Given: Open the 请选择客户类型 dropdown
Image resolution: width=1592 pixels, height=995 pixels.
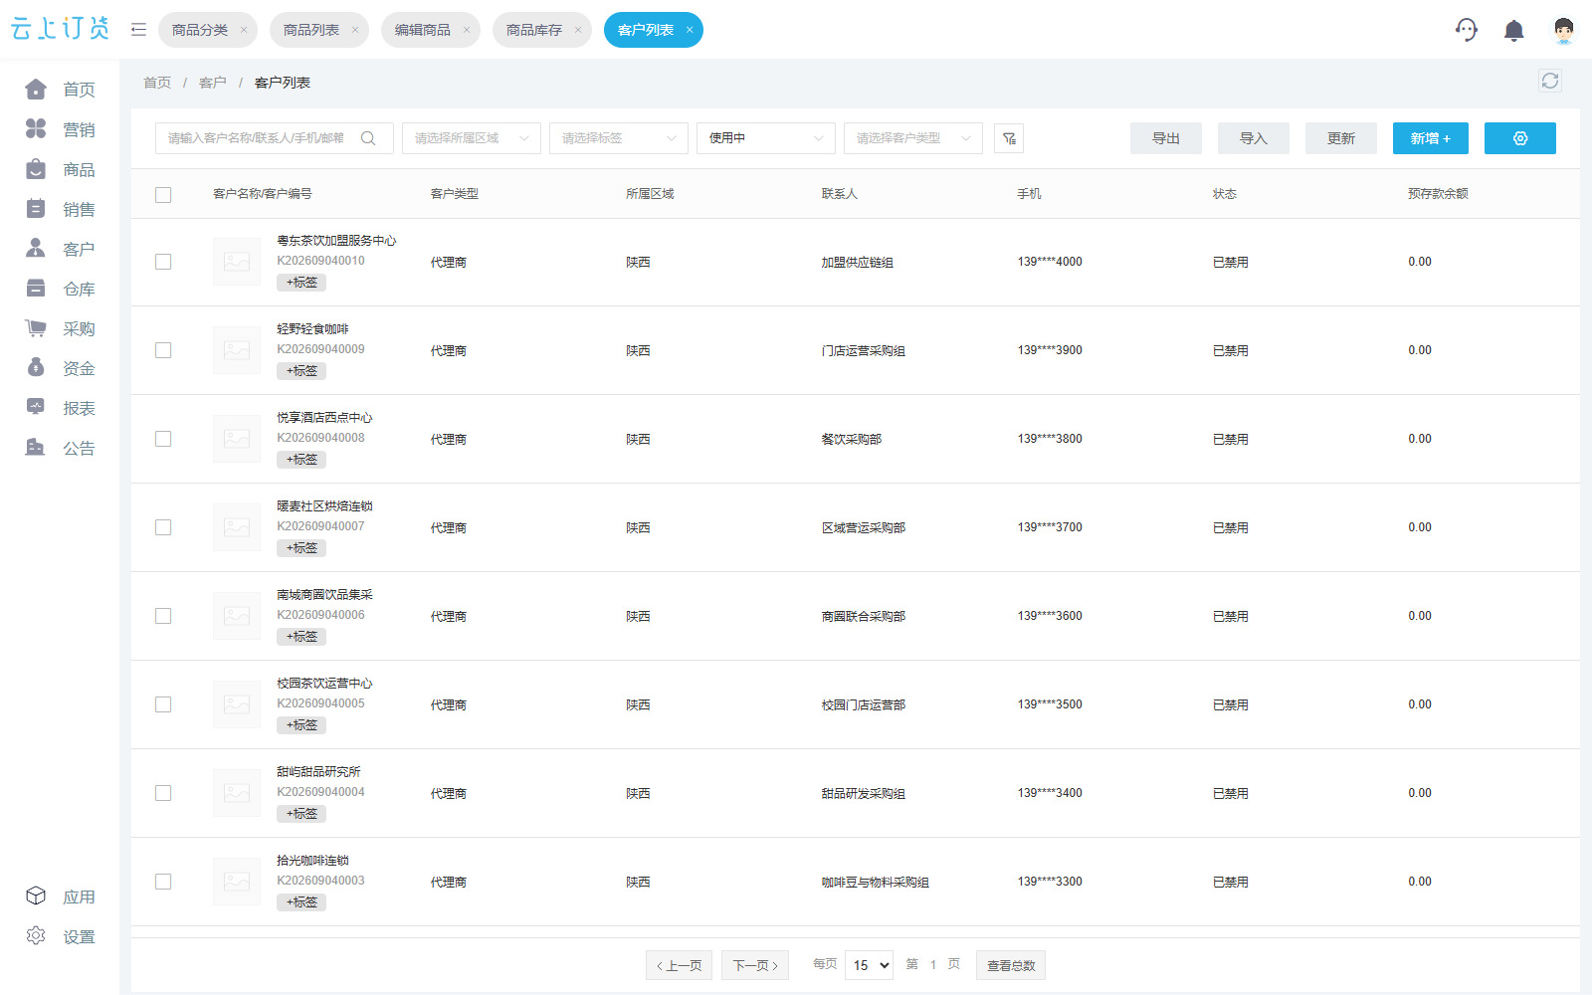Looking at the screenshot, I should (913, 138).
